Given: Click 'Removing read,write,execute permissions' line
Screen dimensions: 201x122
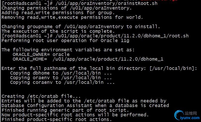Looking at the screenshot, I should pos(72,17).
